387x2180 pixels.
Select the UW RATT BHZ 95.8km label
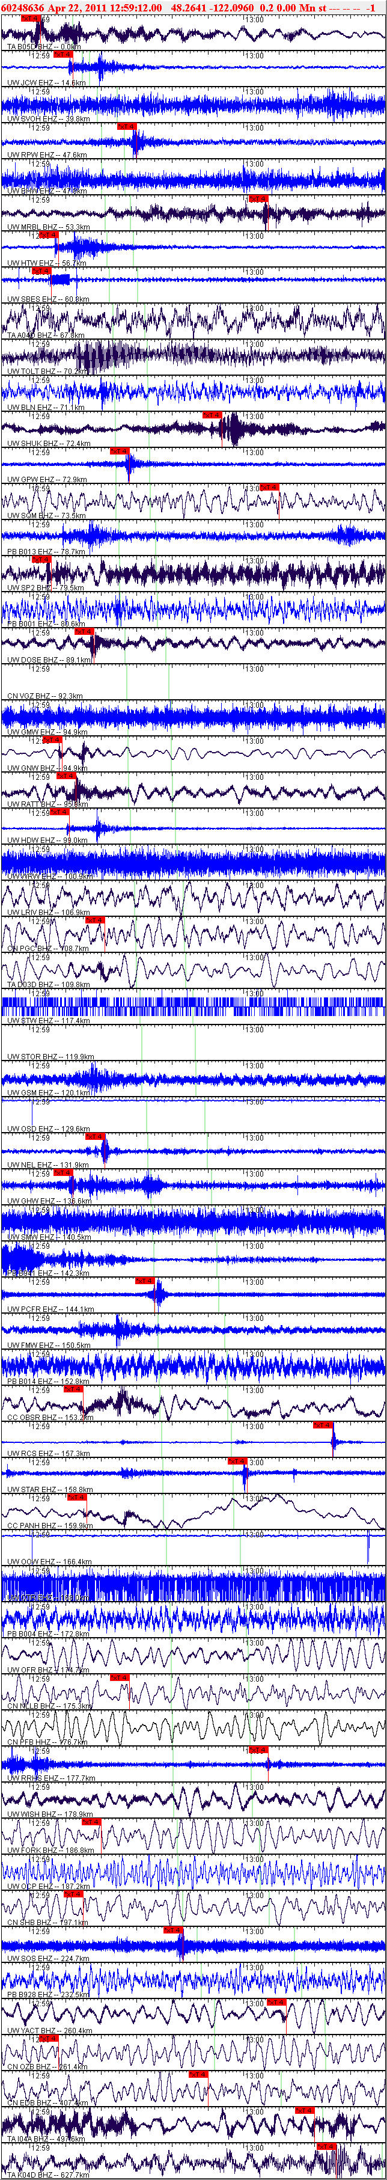[47, 803]
